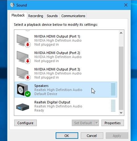Switch to the Playback tab
137x141 pixels.
18,15
